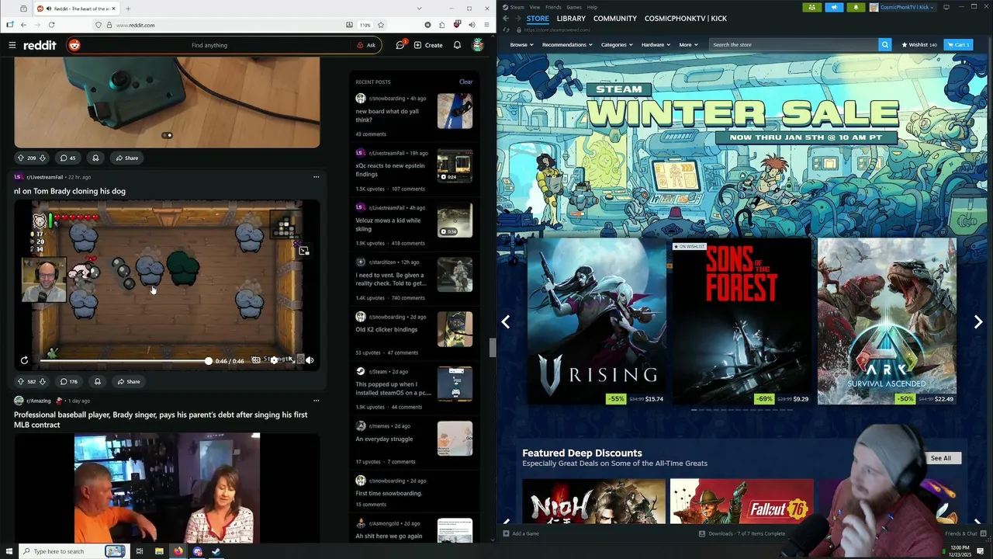This screenshot has width=993, height=559.
Task: Open the Steam Wishlist
Action: [919, 44]
